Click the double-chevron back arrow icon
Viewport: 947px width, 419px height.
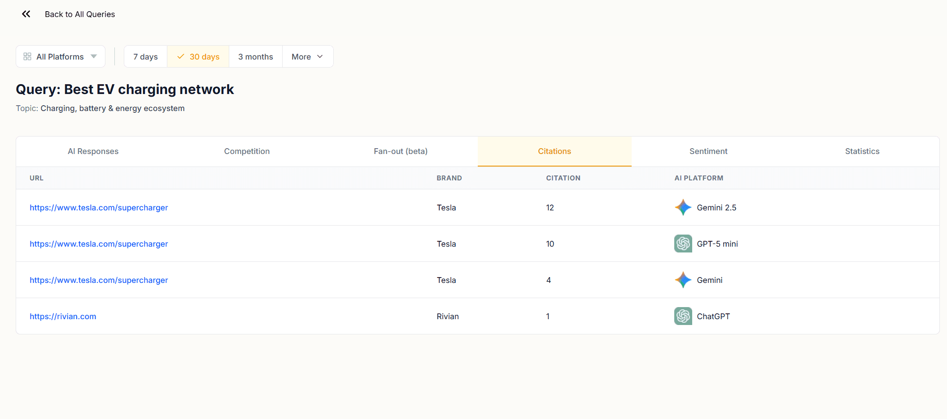click(26, 14)
